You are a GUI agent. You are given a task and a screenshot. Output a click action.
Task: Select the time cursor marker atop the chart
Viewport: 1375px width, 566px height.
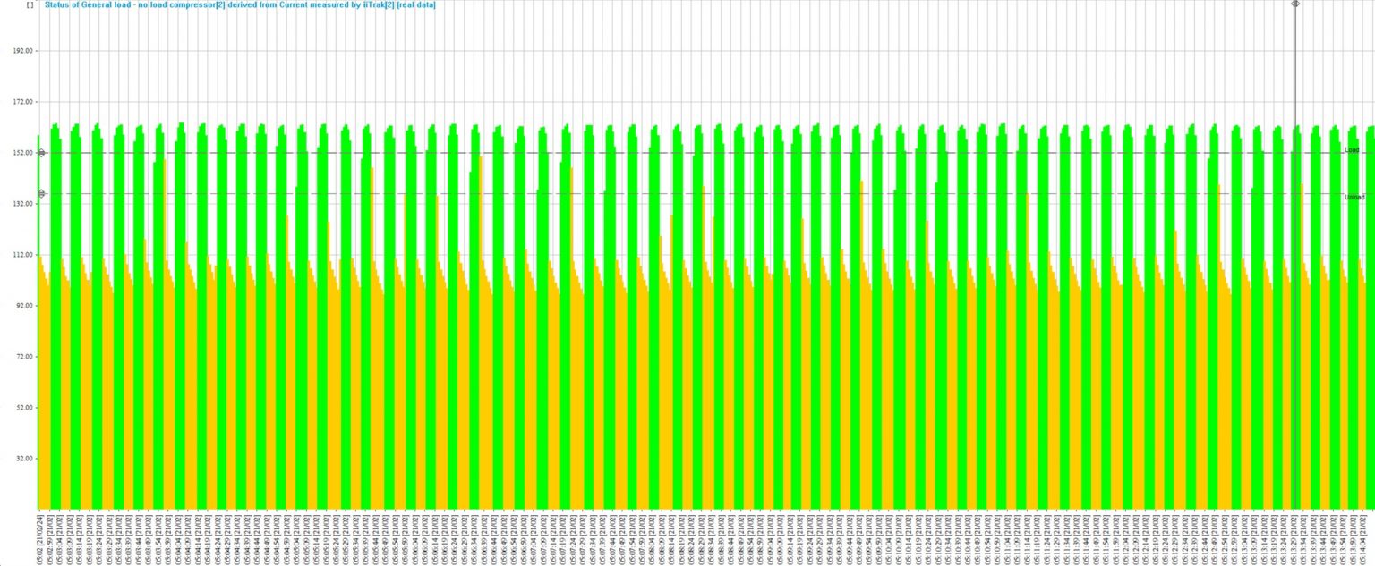pyautogui.click(x=1294, y=4)
